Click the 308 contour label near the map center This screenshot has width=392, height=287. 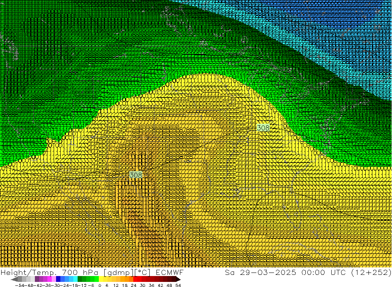136,175
